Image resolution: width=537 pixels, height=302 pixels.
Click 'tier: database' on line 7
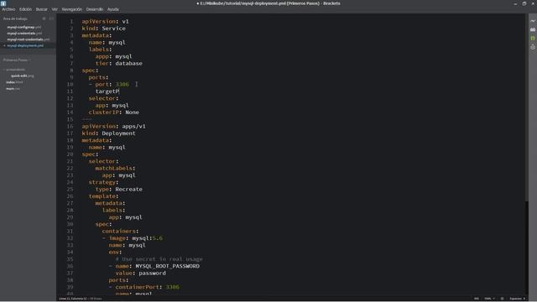(119, 64)
